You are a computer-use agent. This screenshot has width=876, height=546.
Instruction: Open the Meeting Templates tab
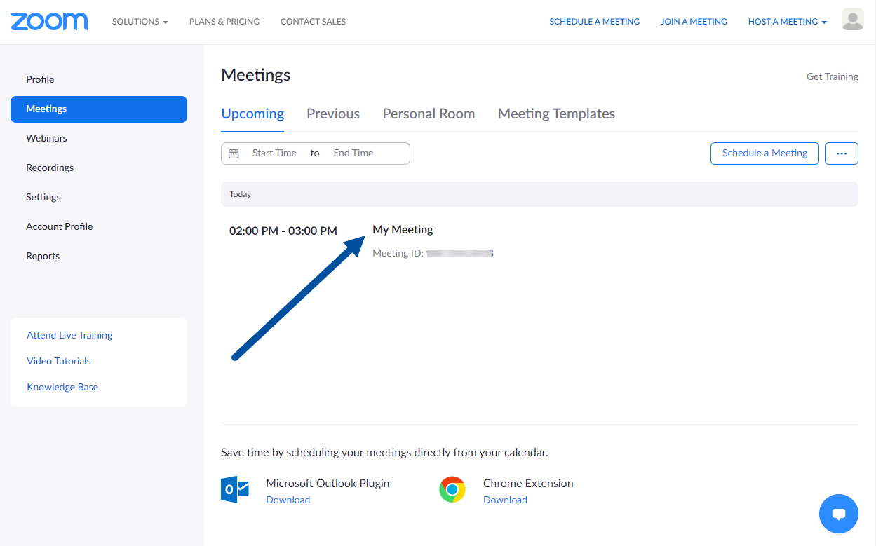[x=556, y=114]
